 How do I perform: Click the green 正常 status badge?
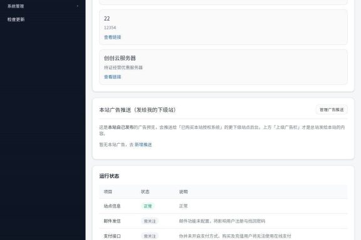coord(148,206)
